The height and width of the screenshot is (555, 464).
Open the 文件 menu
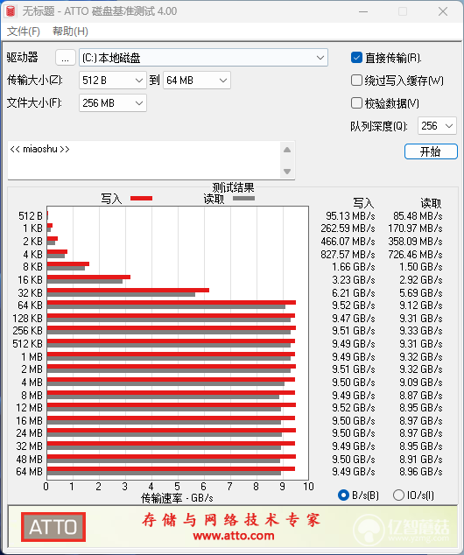click(24, 32)
